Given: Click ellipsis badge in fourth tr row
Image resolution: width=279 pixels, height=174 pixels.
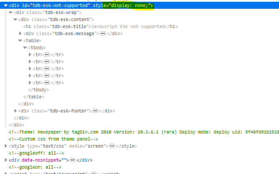Looking at the screenshot, I should coord(47,76).
